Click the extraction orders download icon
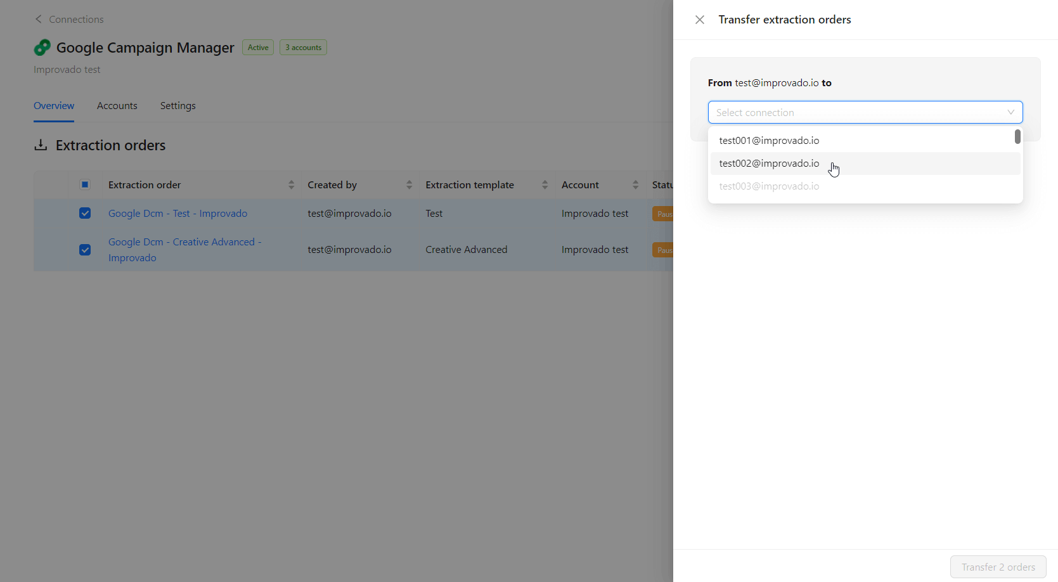Viewport: 1058px width, 582px height. [41, 145]
